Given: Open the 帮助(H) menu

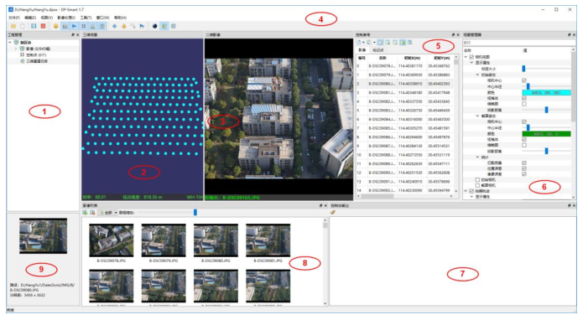Looking at the screenshot, I should click(x=120, y=18).
